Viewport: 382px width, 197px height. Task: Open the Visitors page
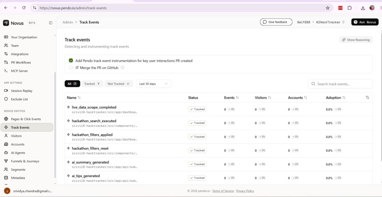16,136
